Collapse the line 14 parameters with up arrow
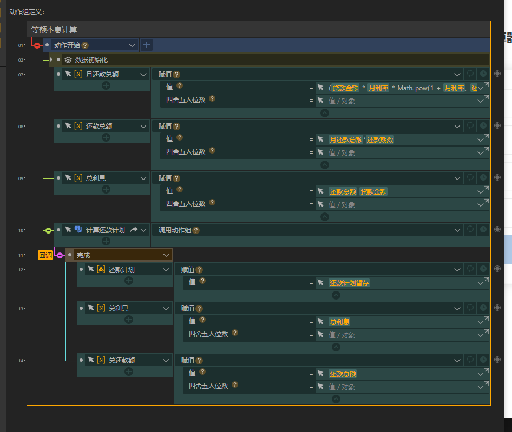This screenshot has height=432, width=512. 336,398
